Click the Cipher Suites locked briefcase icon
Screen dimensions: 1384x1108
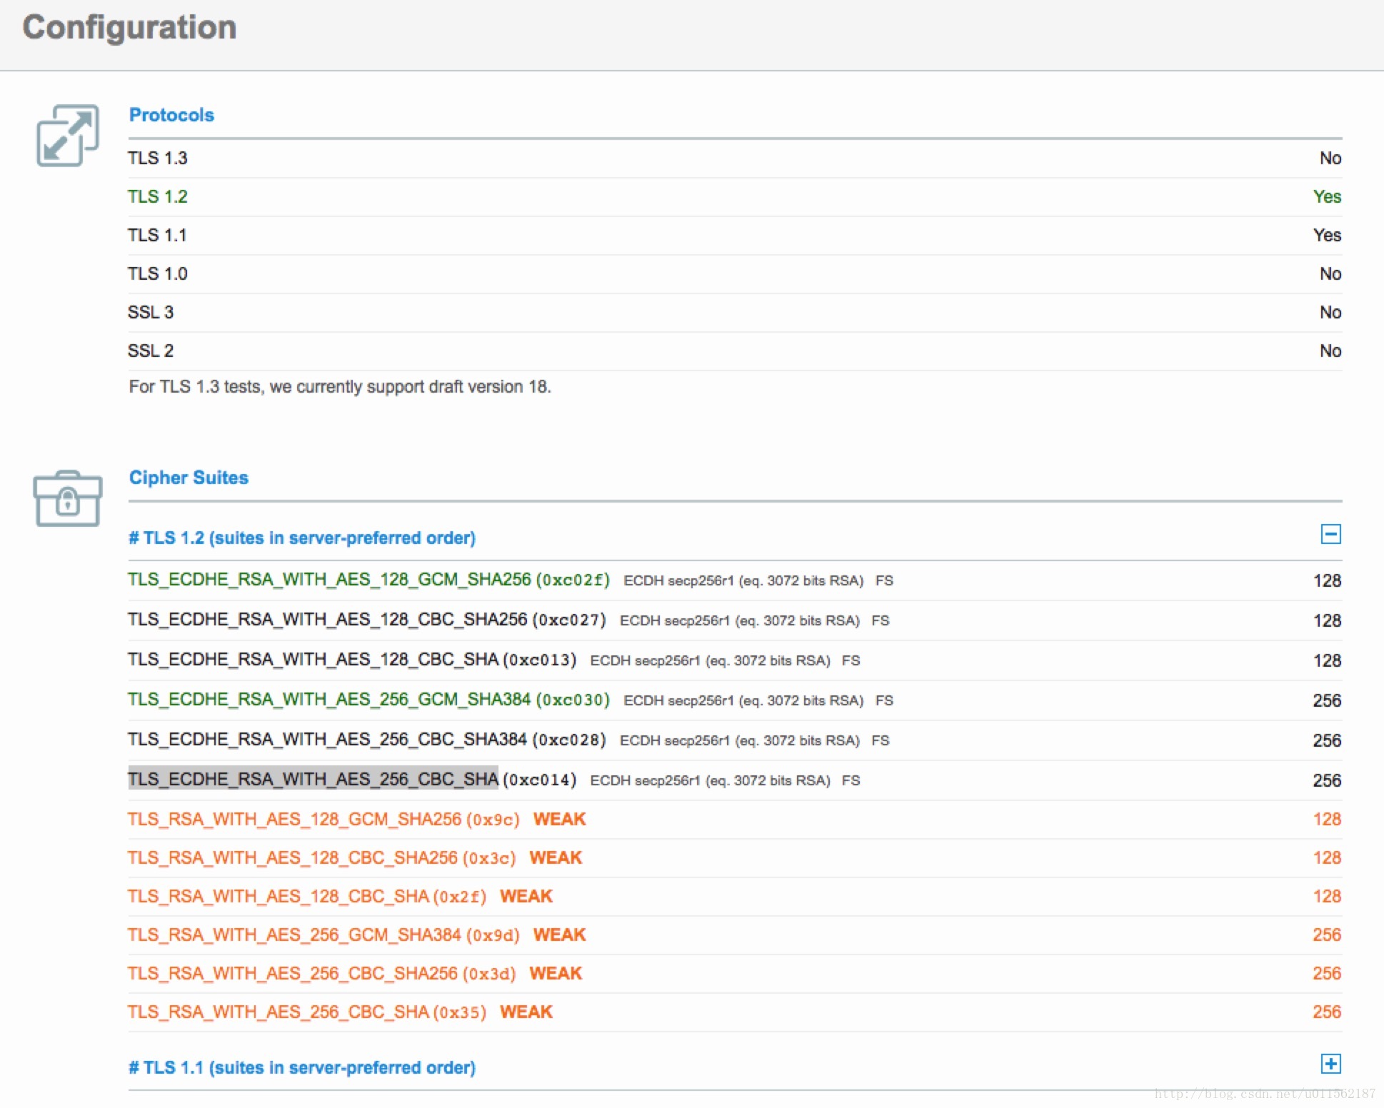point(68,498)
